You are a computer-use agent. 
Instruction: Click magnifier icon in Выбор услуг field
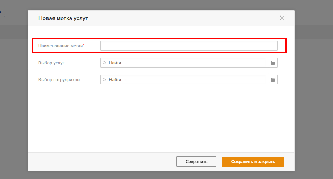pyautogui.click(x=105, y=63)
